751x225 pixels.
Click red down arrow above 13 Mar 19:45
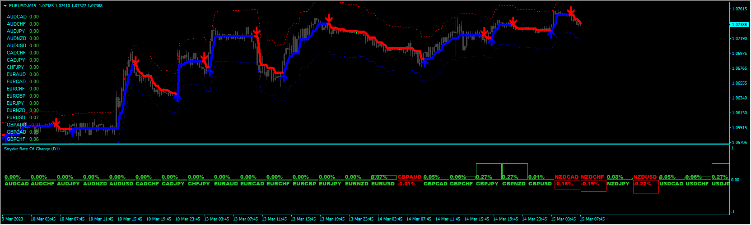coord(329,19)
